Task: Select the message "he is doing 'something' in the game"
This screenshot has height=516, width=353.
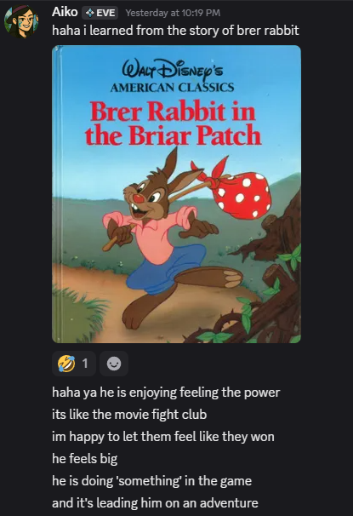Action: (x=151, y=481)
